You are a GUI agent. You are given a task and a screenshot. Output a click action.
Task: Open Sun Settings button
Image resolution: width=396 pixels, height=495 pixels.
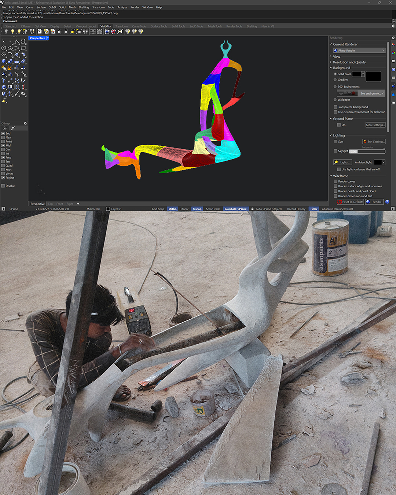pos(374,142)
